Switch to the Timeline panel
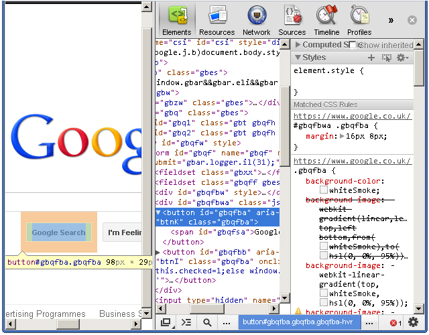The image size is (429, 335). tap(326, 20)
